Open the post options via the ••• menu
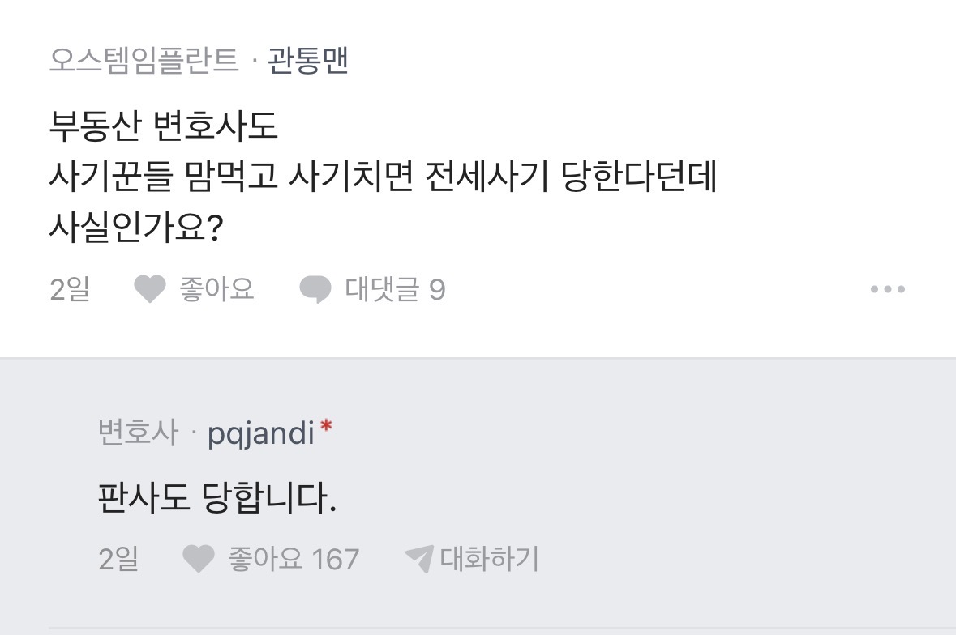This screenshot has height=635, width=956. pyautogui.click(x=889, y=289)
